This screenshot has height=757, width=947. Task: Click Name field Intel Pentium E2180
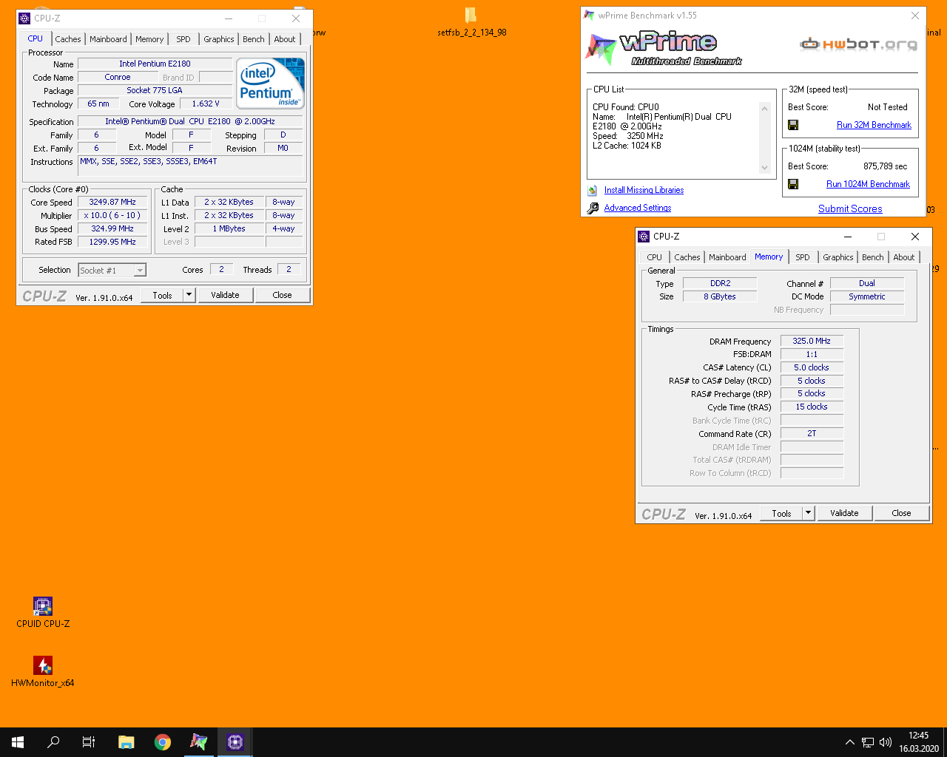155,64
